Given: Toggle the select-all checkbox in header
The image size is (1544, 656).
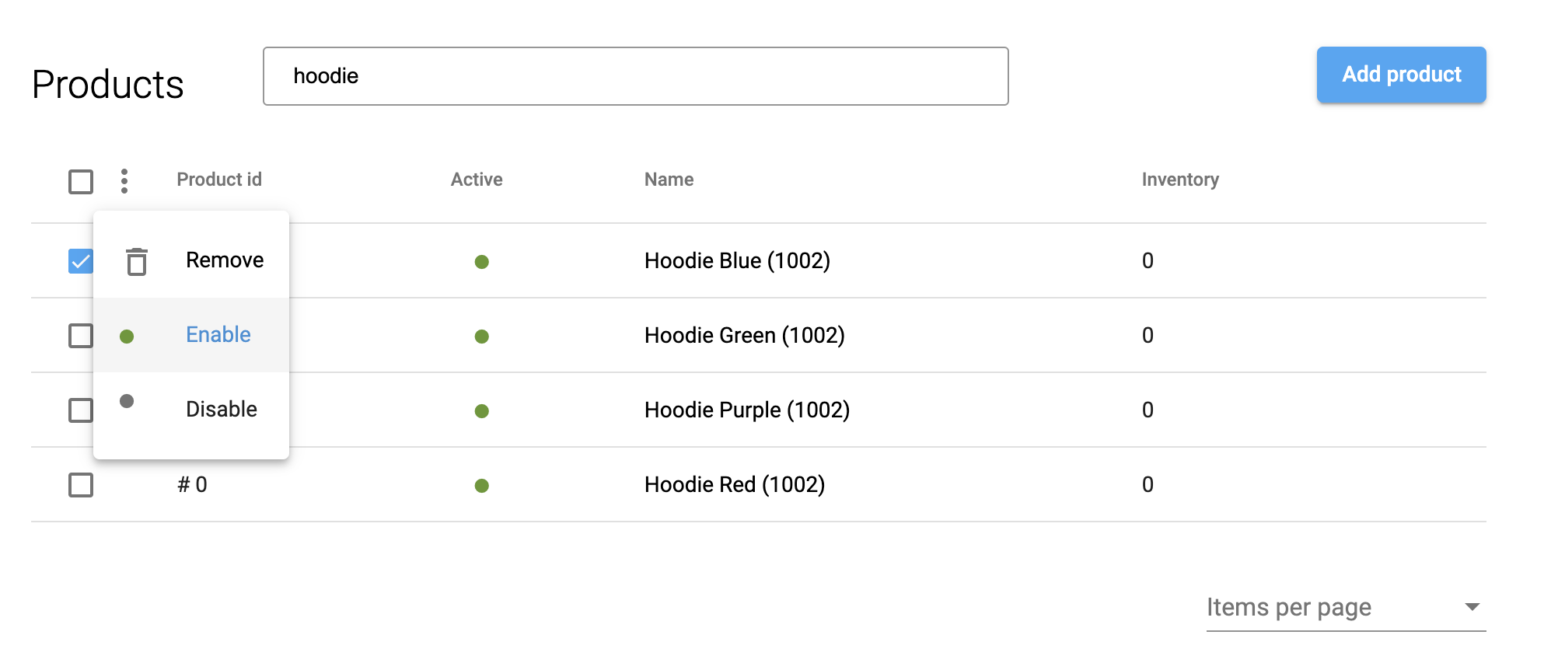Looking at the screenshot, I should [81, 182].
